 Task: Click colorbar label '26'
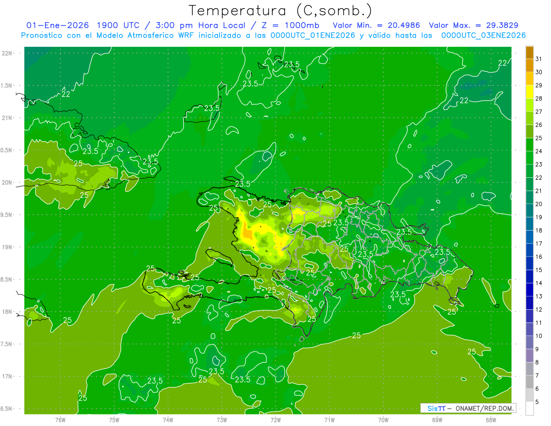[x=539, y=125]
